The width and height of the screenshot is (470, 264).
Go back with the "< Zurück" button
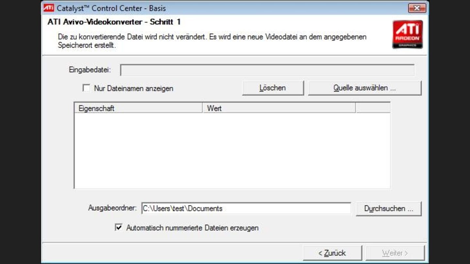pyautogui.click(x=332, y=253)
